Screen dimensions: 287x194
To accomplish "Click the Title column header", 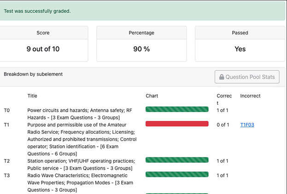I will pyautogui.click(x=32, y=96).
